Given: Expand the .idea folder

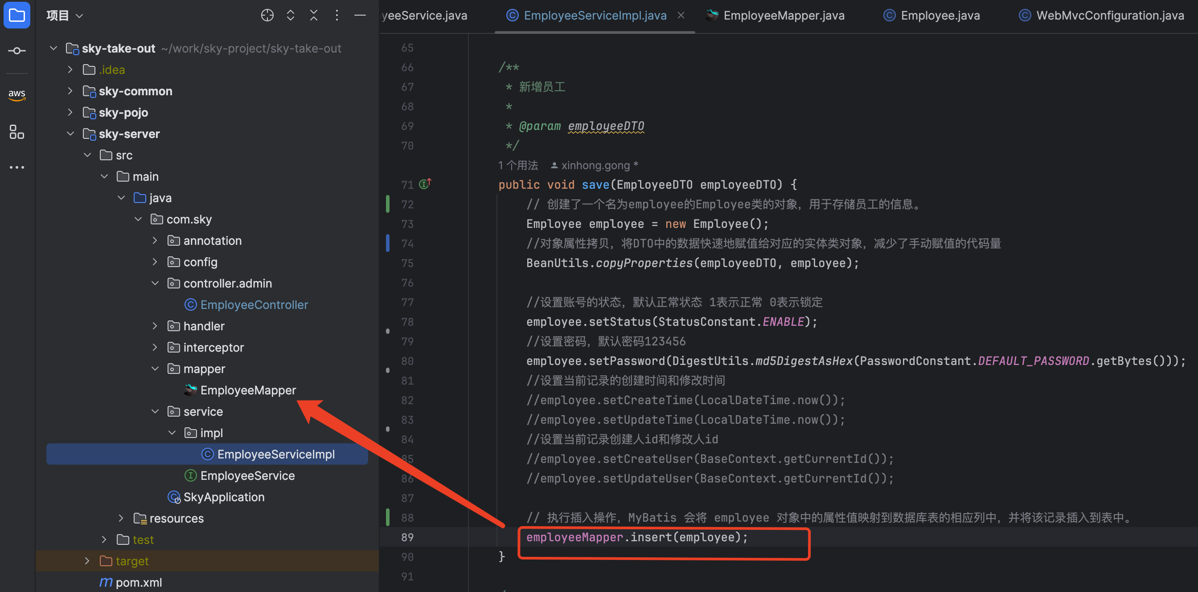Looking at the screenshot, I should coord(70,69).
